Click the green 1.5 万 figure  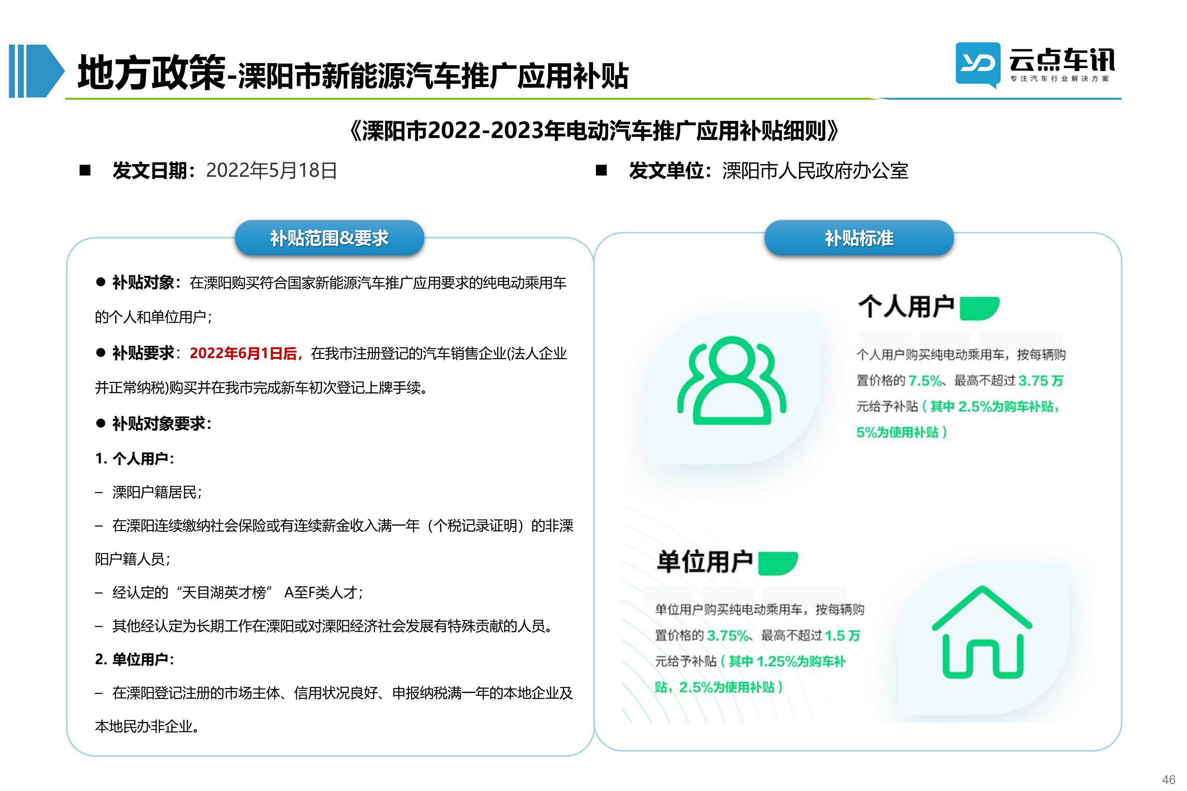(x=843, y=636)
